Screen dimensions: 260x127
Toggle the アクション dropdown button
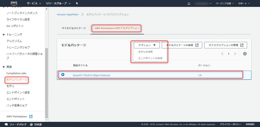point(146,45)
